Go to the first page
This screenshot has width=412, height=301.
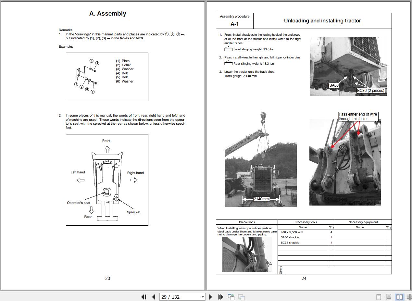tap(144, 297)
